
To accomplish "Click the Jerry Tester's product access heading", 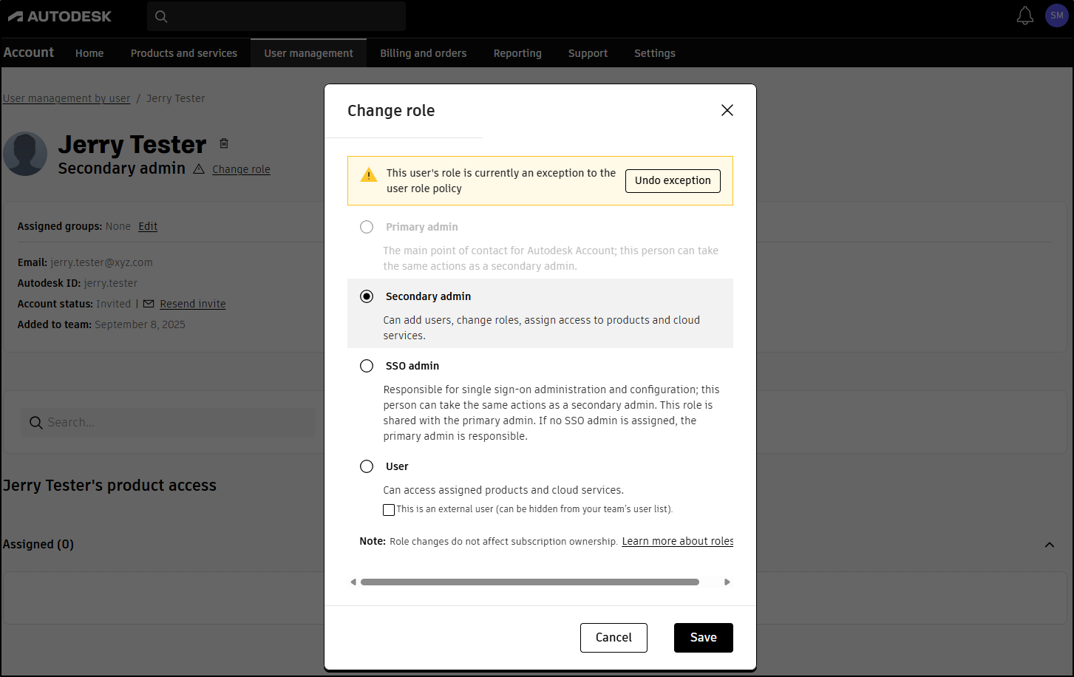I will [x=109, y=486].
